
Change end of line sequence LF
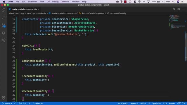[x=149, y=103]
